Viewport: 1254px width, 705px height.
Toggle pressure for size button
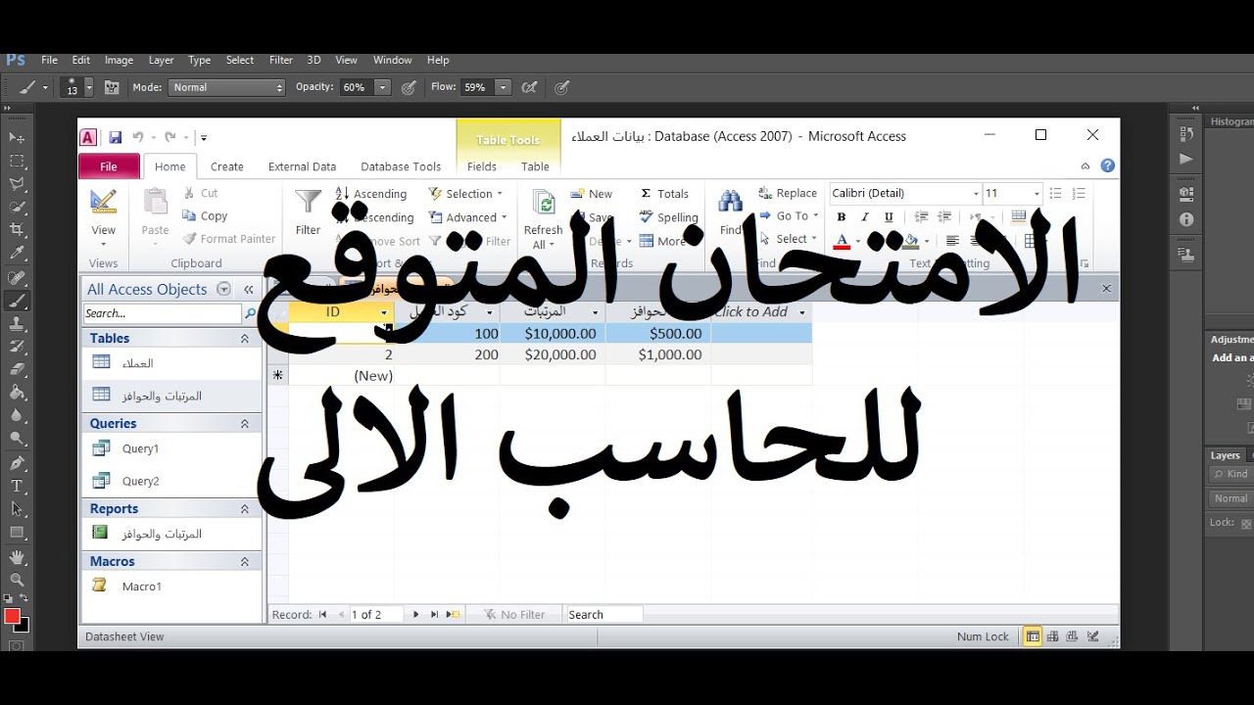point(561,87)
